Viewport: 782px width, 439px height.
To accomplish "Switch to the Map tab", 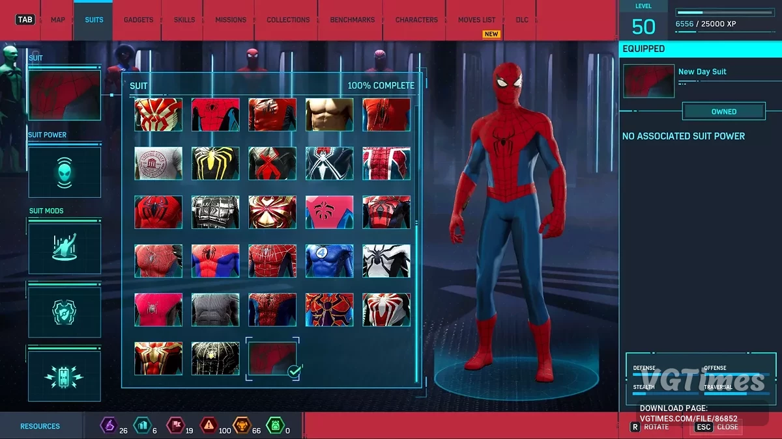I will (58, 20).
